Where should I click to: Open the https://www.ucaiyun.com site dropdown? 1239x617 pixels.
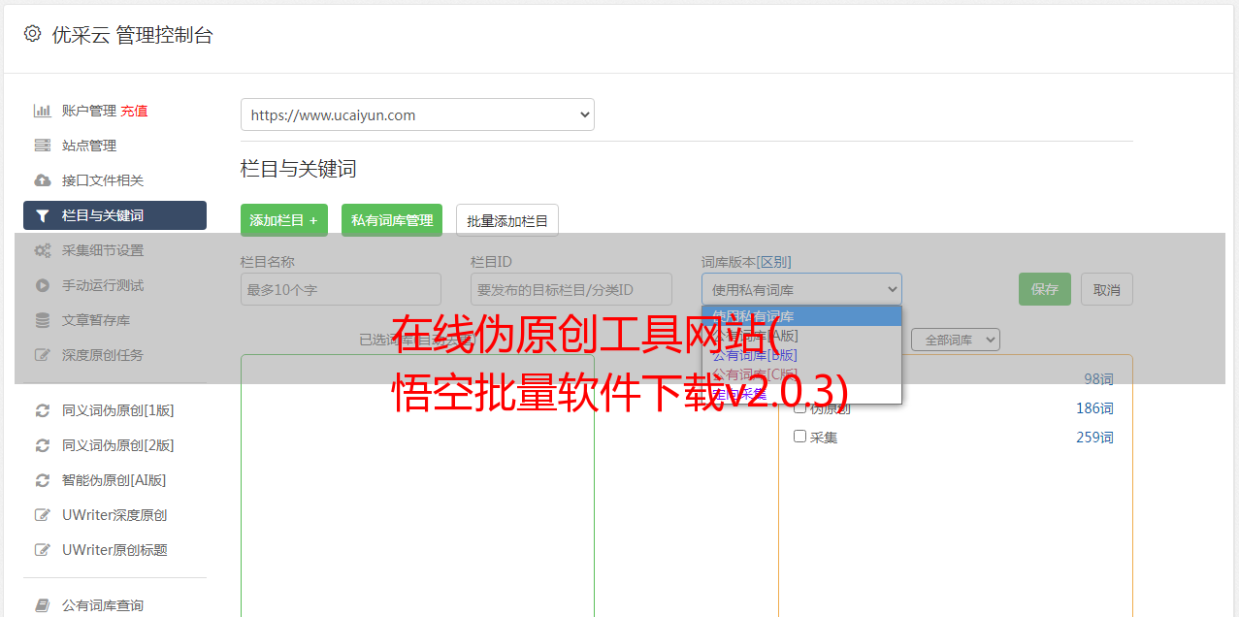click(417, 114)
